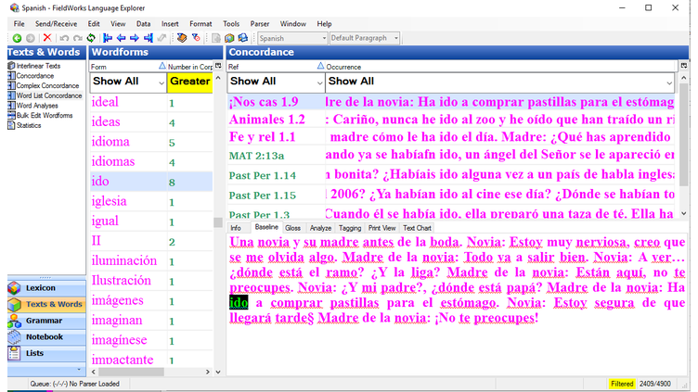
Task: Click the red Delete X icon
Action: click(47, 38)
